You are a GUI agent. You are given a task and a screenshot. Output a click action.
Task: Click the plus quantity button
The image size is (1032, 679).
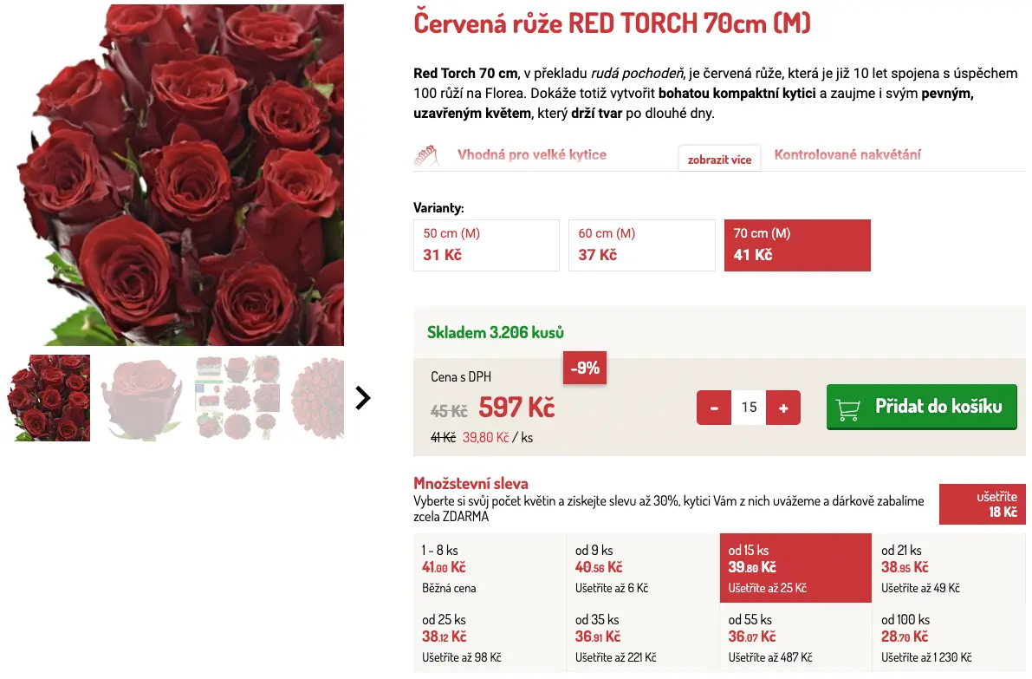pyautogui.click(x=783, y=408)
